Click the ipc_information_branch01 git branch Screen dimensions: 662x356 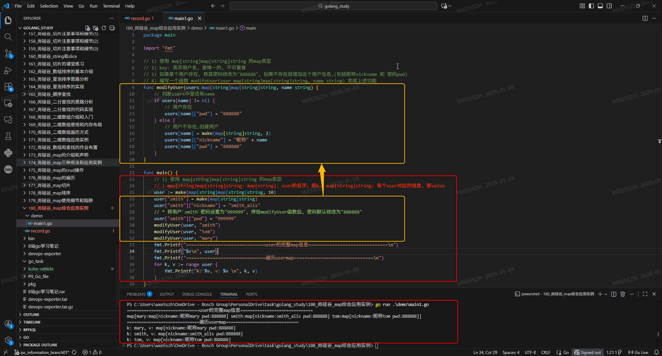click(42, 353)
